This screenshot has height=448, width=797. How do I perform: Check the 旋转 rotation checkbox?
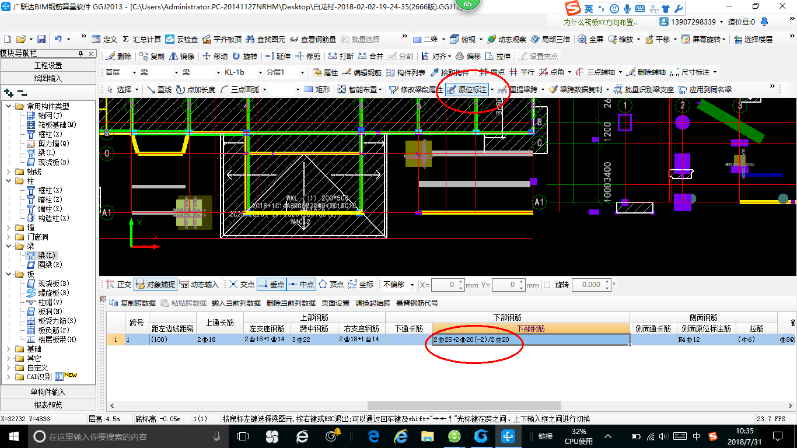(x=547, y=285)
